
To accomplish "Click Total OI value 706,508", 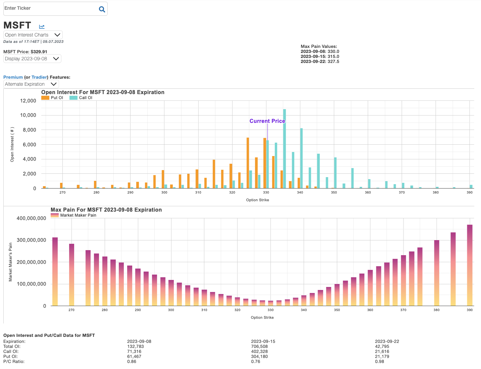I will pyautogui.click(x=259, y=347).
